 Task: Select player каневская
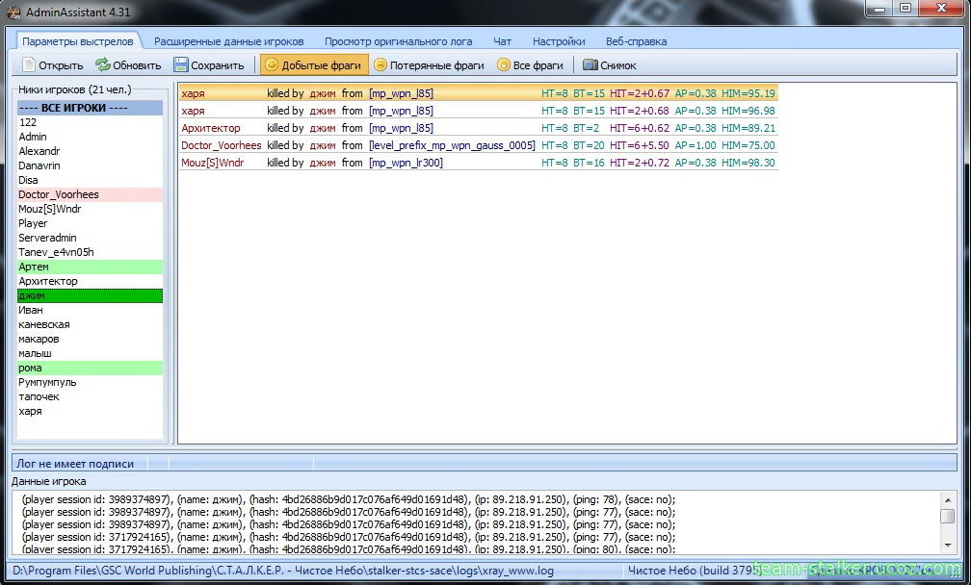click(90, 324)
